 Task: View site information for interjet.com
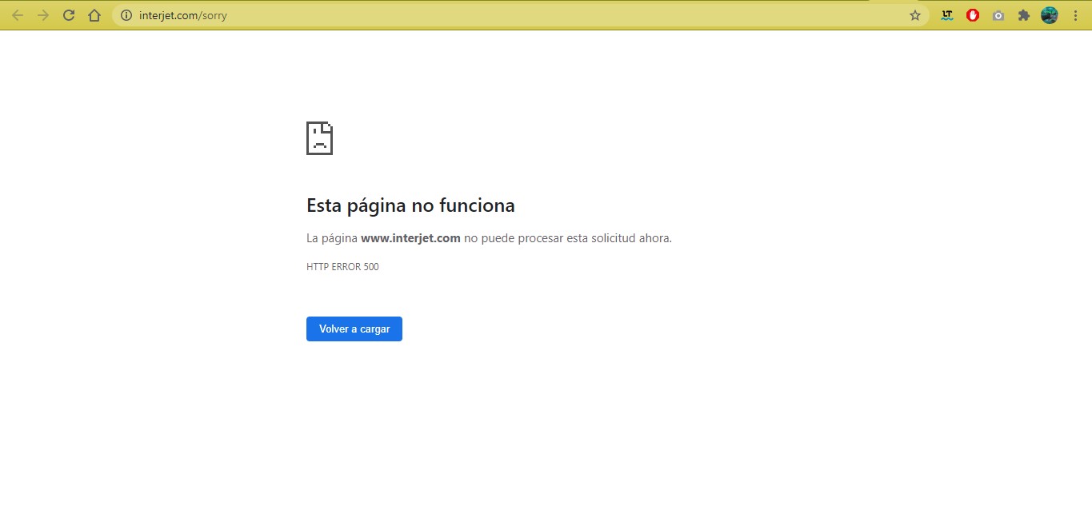click(x=126, y=15)
